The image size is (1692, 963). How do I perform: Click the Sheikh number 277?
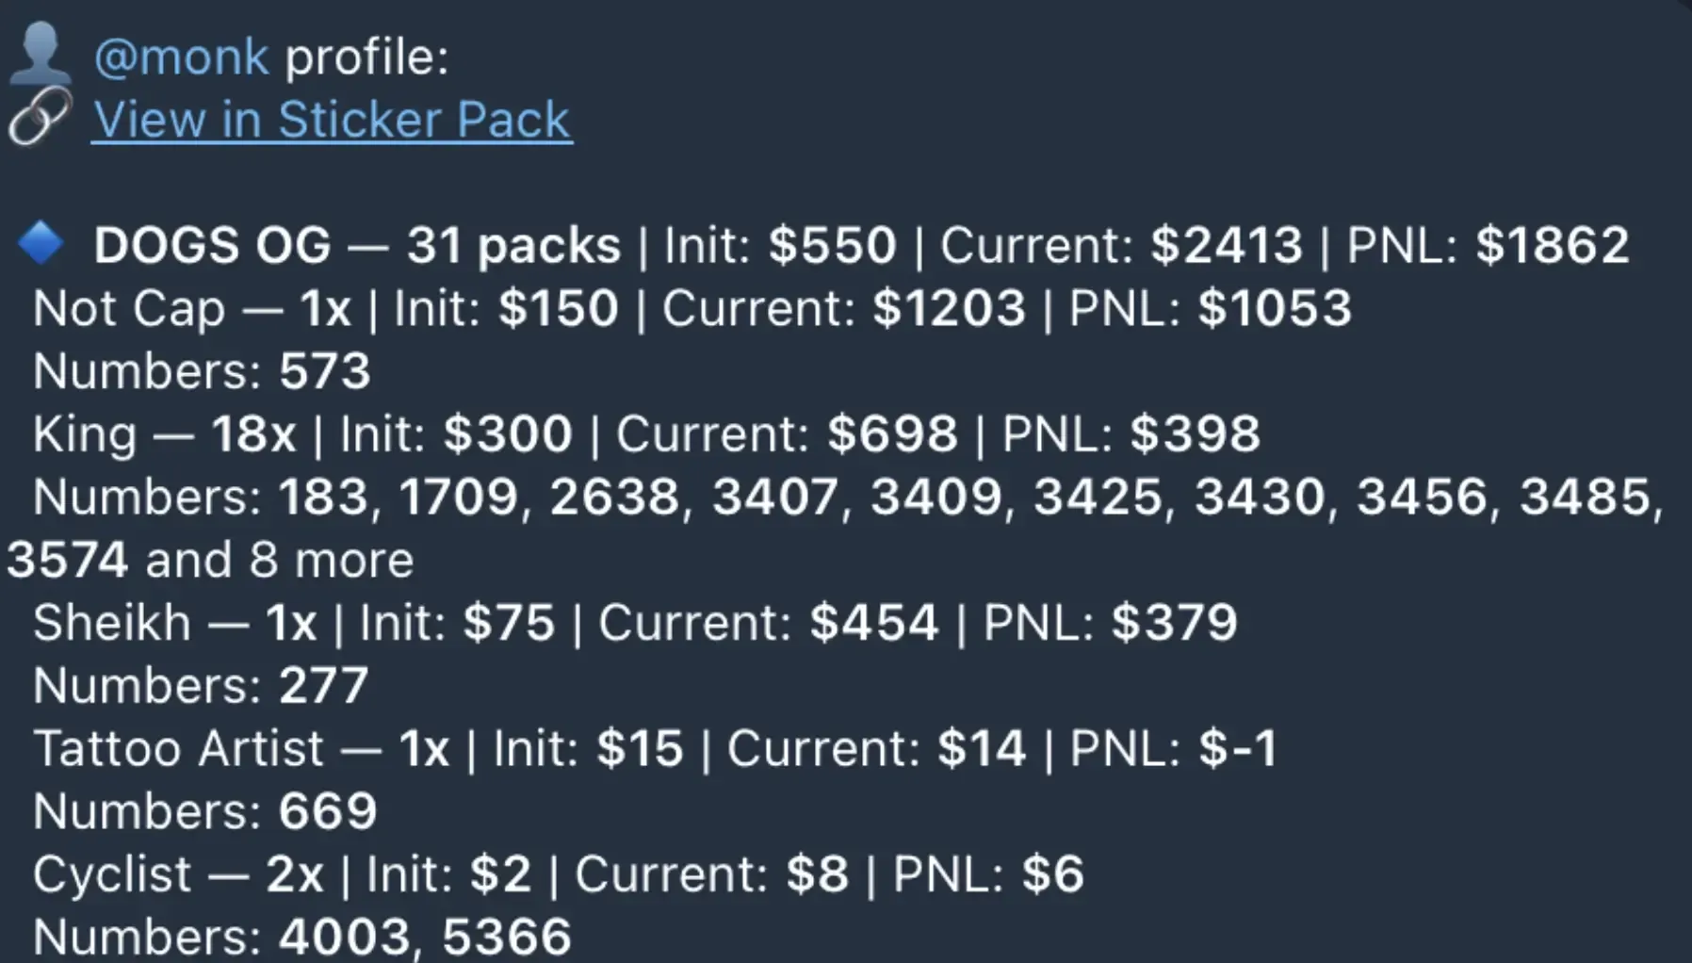tap(323, 686)
